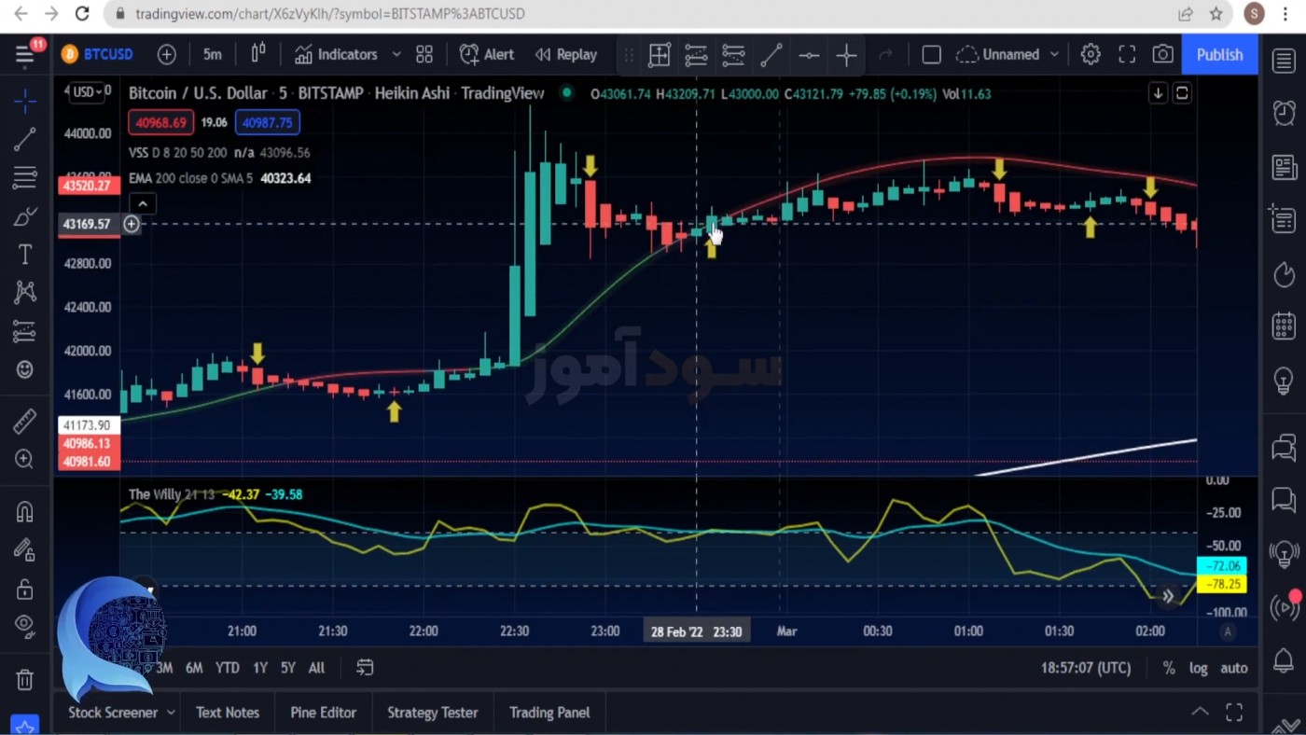This screenshot has height=735, width=1306.
Task: Toggle lock all drawing tools
Action: 25,589
